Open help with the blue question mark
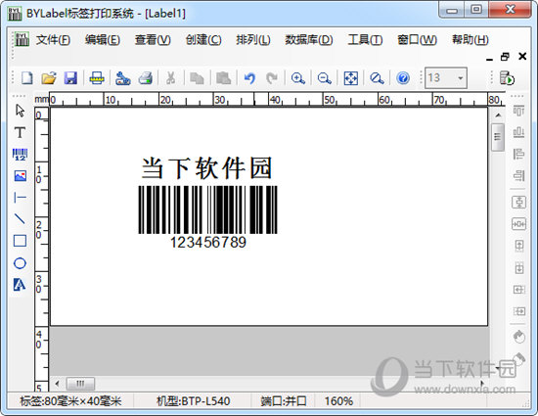 click(403, 78)
